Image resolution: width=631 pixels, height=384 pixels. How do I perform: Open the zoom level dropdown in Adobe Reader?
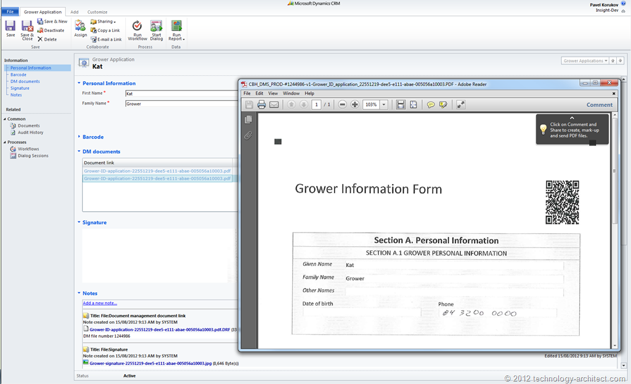point(383,105)
